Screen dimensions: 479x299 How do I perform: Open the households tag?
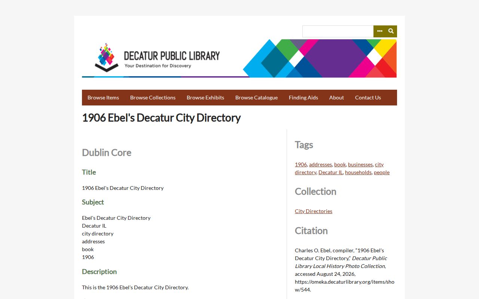[x=358, y=172]
